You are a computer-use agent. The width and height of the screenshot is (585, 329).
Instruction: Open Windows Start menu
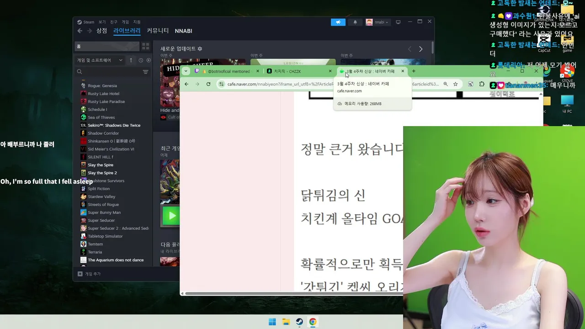click(272, 322)
